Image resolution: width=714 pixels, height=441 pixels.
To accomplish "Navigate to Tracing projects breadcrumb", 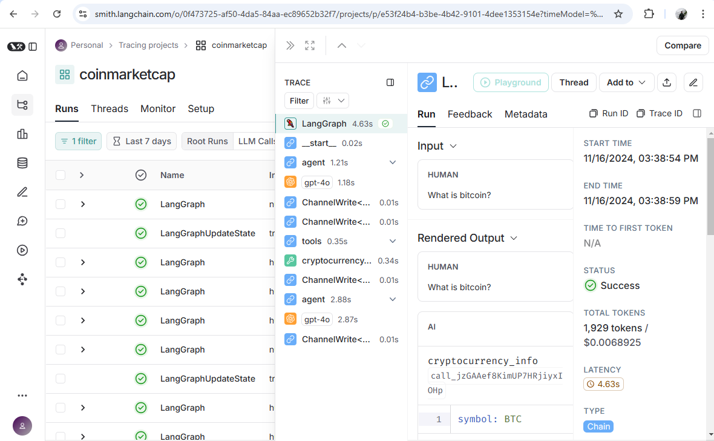I will (148, 45).
